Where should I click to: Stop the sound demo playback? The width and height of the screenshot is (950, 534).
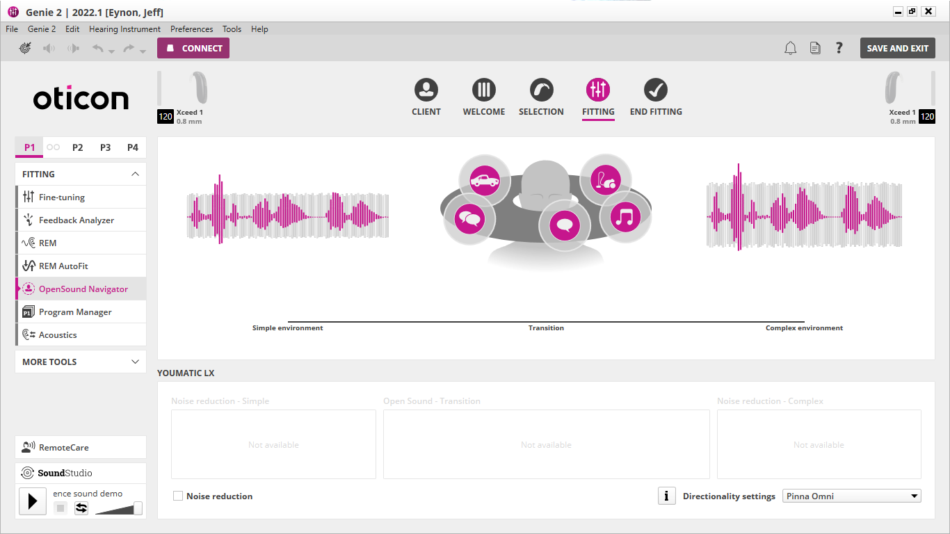[x=61, y=508]
